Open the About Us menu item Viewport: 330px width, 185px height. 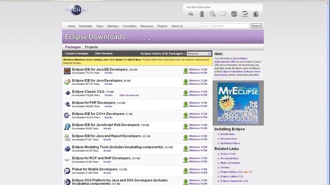point(177,26)
